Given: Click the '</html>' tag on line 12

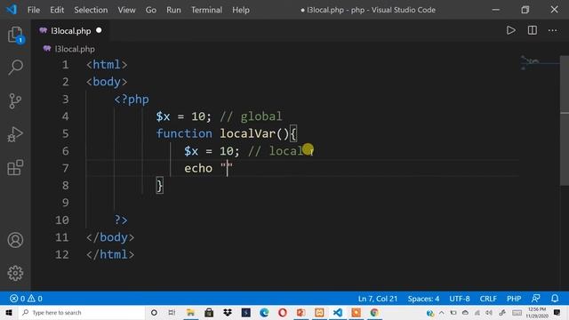Looking at the screenshot, I should pos(110,255).
